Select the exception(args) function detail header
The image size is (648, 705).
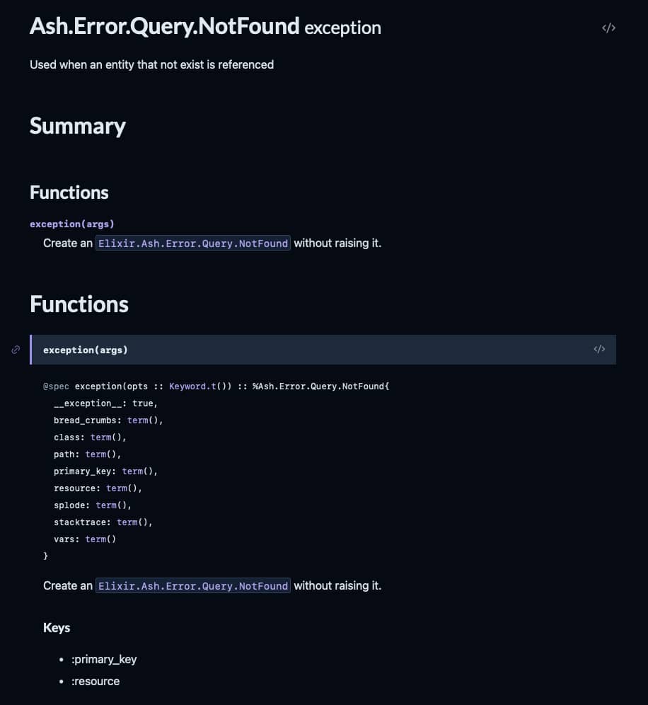coord(323,350)
